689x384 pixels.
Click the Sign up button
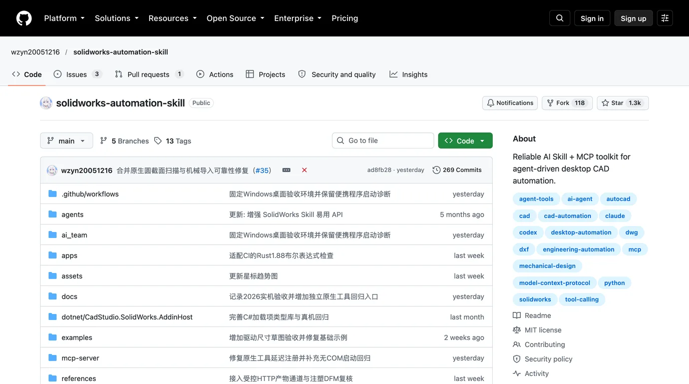click(x=633, y=18)
